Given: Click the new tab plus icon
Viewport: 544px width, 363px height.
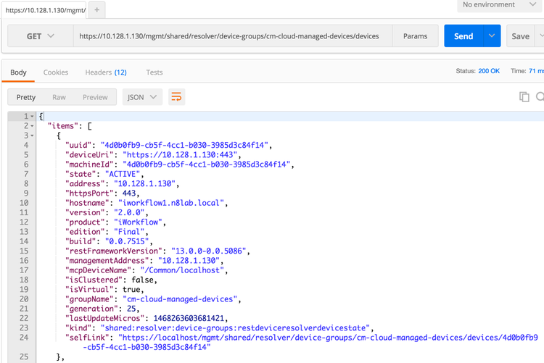Looking at the screenshot, I should pyautogui.click(x=98, y=11).
